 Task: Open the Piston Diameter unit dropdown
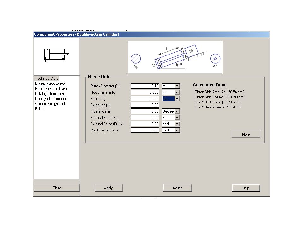177,86
